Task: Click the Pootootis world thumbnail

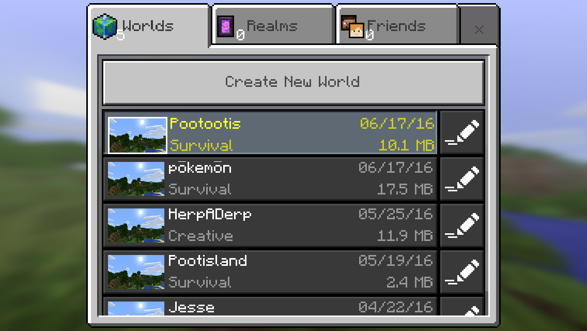Action: tap(137, 135)
